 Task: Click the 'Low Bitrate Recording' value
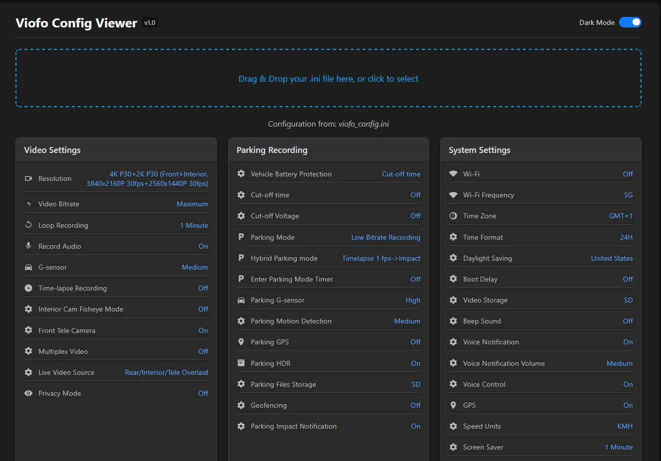click(x=386, y=237)
